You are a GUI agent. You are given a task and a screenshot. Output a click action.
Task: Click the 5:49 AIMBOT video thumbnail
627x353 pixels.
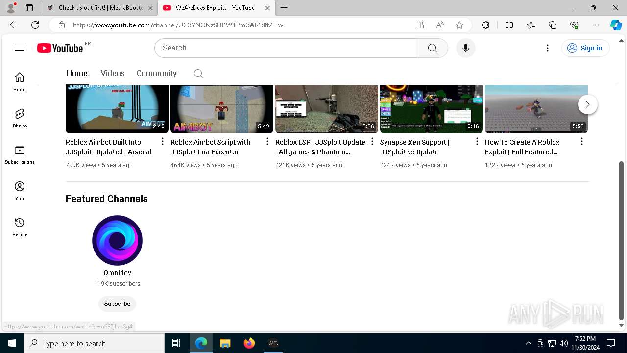222,109
